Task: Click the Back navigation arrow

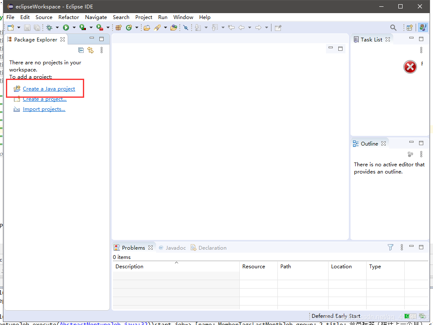Action: coord(241,28)
